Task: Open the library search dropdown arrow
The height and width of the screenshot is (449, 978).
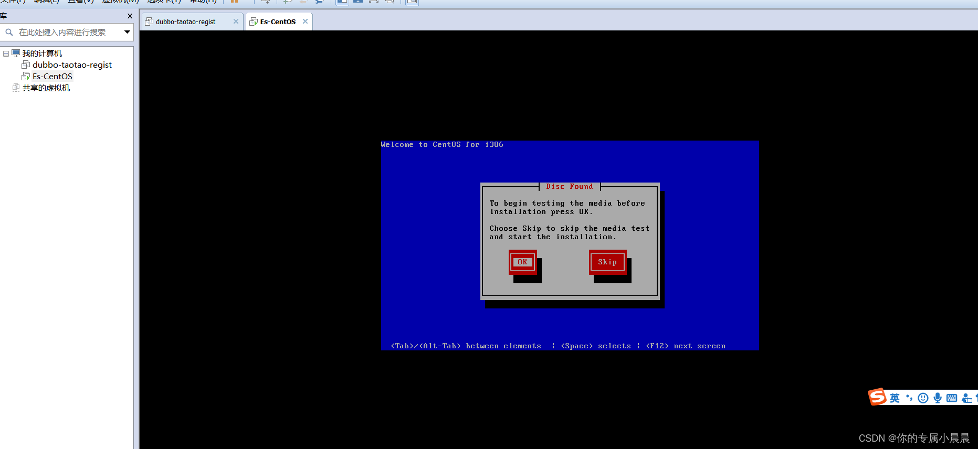Action: [x=127, y=33]
